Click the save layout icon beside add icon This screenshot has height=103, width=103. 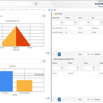pos(52,10)
